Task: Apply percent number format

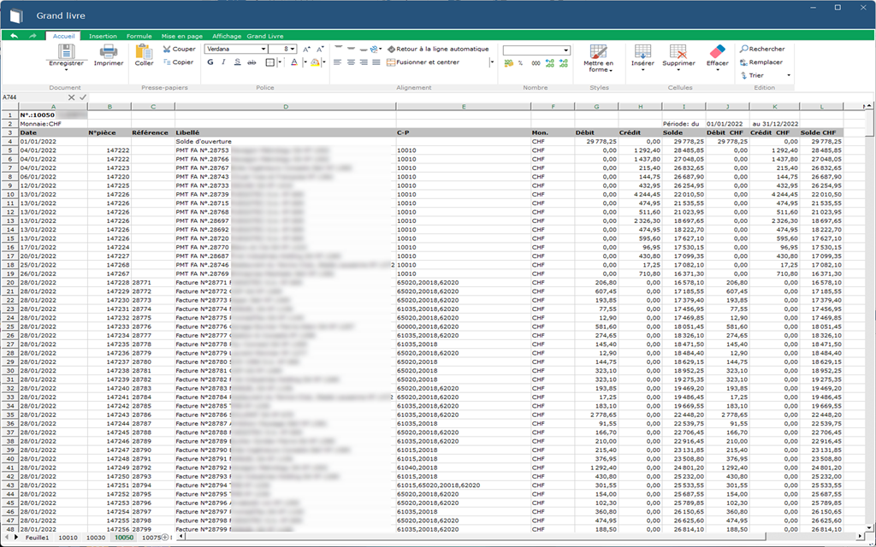Action: coord(521,63)
